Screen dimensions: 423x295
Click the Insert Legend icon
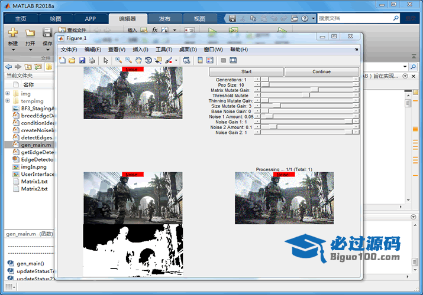[209, 60]
